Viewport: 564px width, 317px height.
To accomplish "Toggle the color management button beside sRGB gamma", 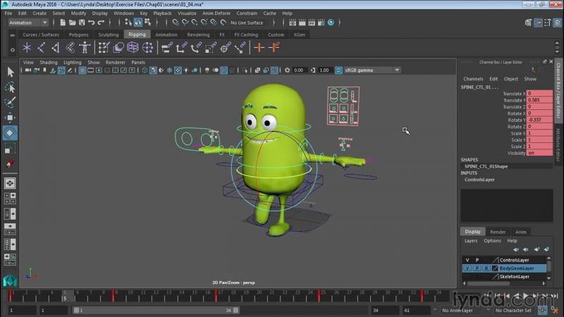I will 338,70.
